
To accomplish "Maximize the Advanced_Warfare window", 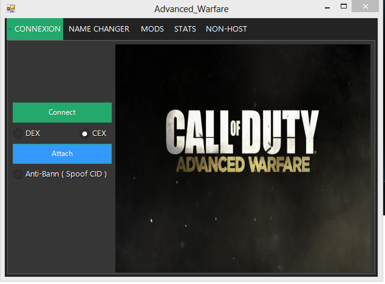I will click(344, 7).
